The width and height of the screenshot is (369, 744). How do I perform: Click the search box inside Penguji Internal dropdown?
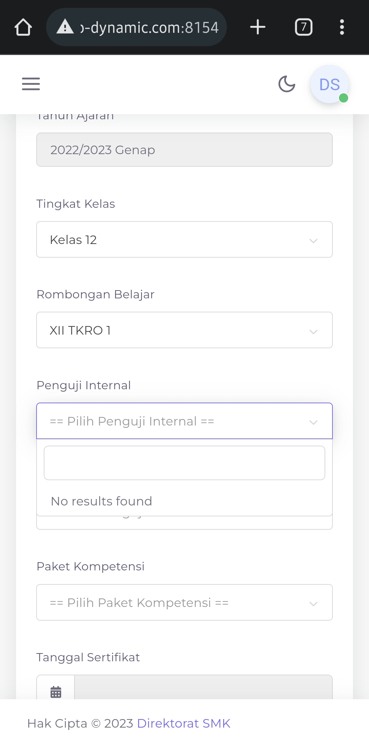184,463
